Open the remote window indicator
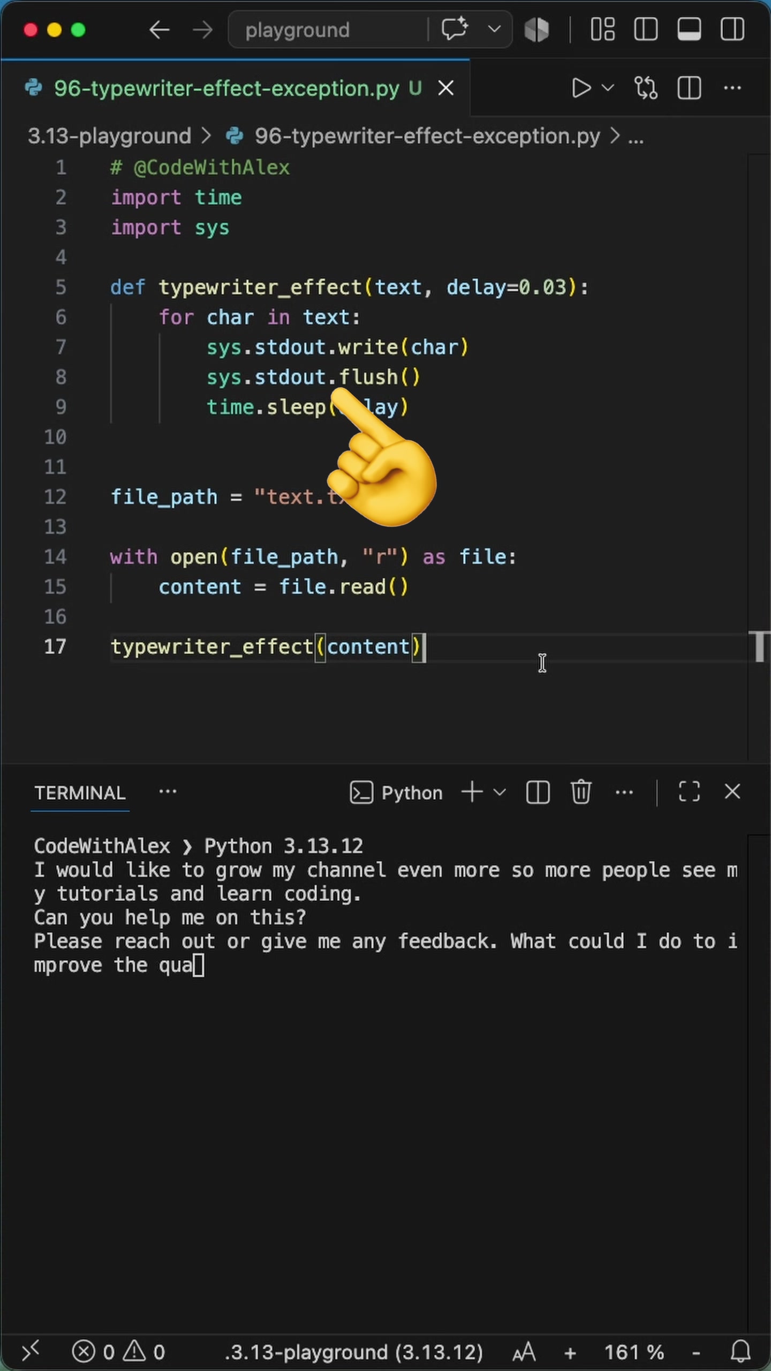 pyautogui.click(x=31, y=1352)
